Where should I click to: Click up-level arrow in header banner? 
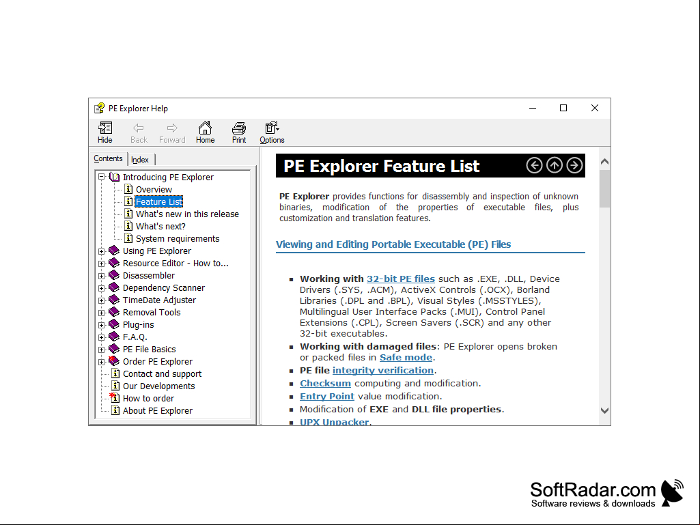click(555, 165)
